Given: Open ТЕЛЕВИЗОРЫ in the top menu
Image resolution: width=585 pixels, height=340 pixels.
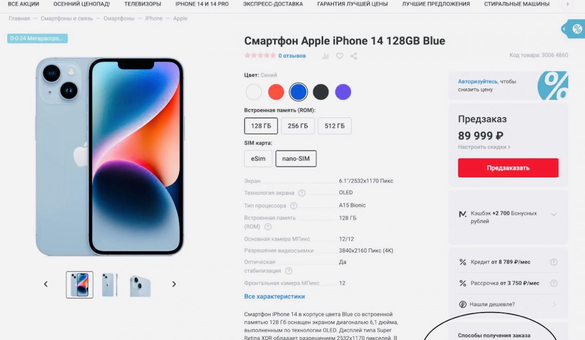Looking at the screenshot, I should 142,4.
